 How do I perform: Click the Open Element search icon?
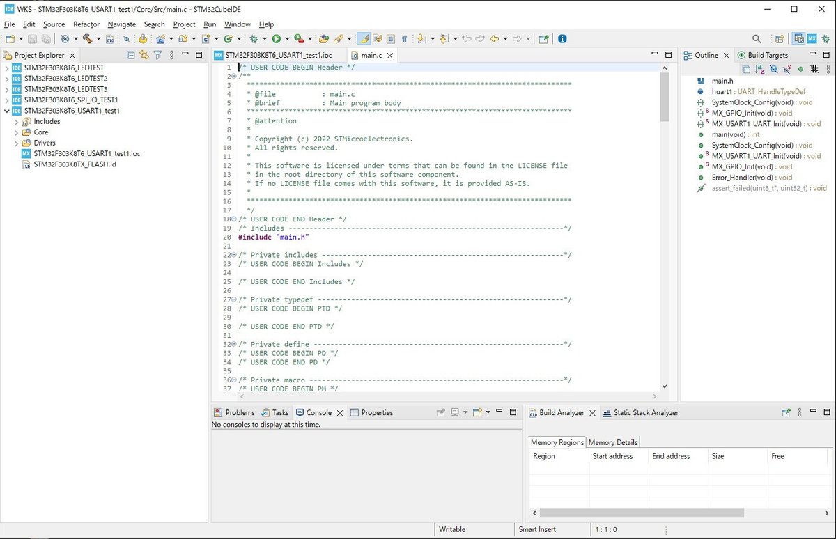[324, 39]
